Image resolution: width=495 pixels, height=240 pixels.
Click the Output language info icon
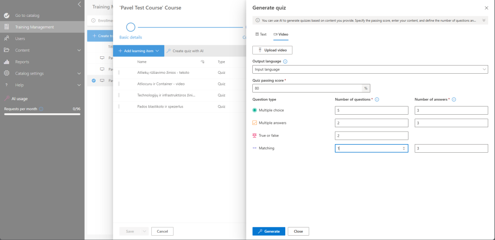285,62
